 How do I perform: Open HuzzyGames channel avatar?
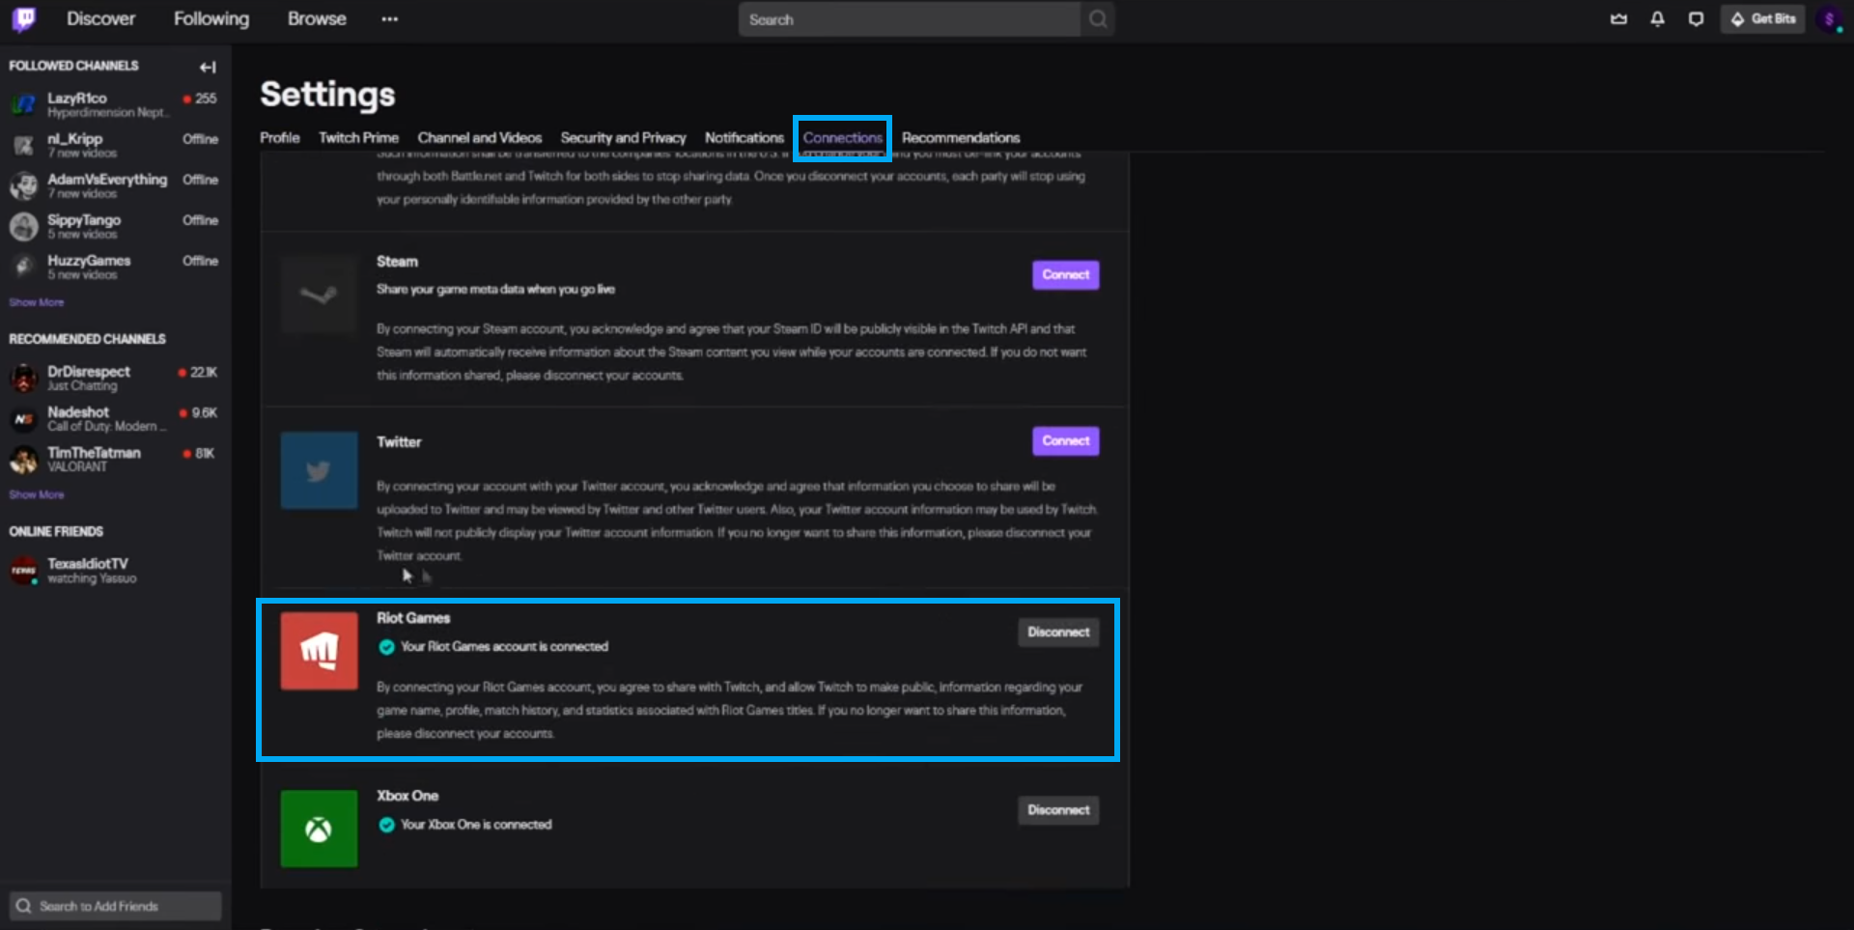(23, 267)
